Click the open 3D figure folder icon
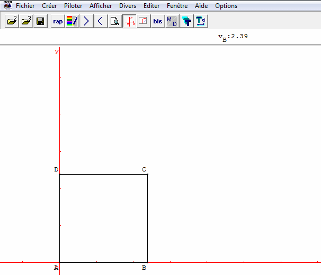The image size is (321, 275). point(26,21)
